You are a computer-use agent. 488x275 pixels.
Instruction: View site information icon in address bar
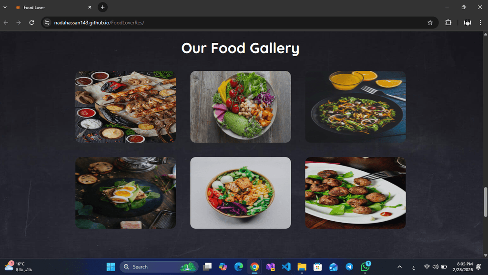[x=47, y=23]
